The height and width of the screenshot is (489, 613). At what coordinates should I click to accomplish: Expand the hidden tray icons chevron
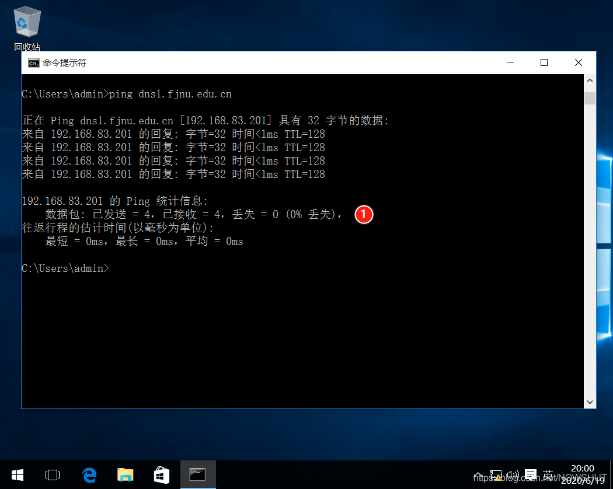478,475
